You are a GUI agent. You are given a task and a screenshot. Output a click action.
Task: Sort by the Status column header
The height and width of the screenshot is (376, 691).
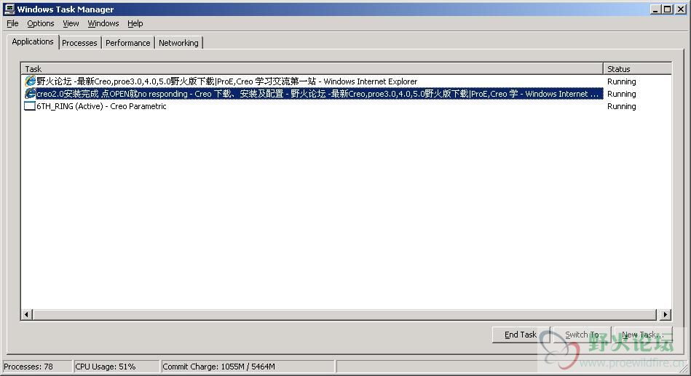point(637,68)
